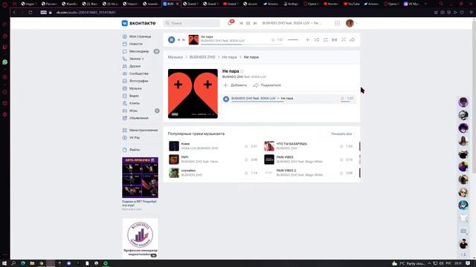This screenshot has width=476, height=267.
Task: Play the track ЧТО ТЫ БАЗАРИШЬ
Action: point(269,146)
